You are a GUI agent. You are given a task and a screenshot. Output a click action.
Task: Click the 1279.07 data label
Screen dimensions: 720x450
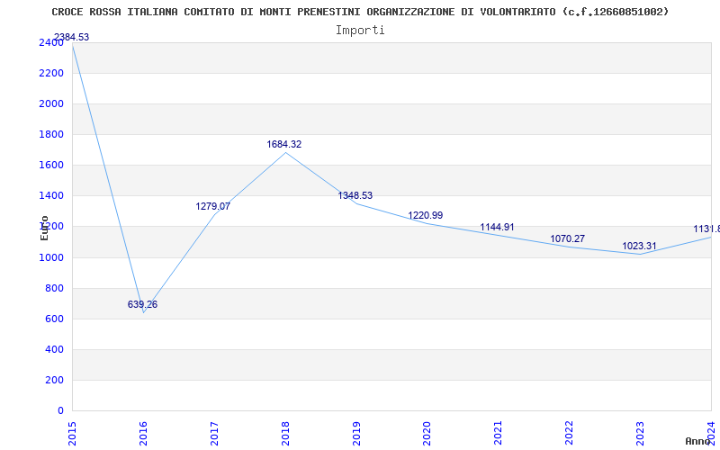[x=213, y=206]
